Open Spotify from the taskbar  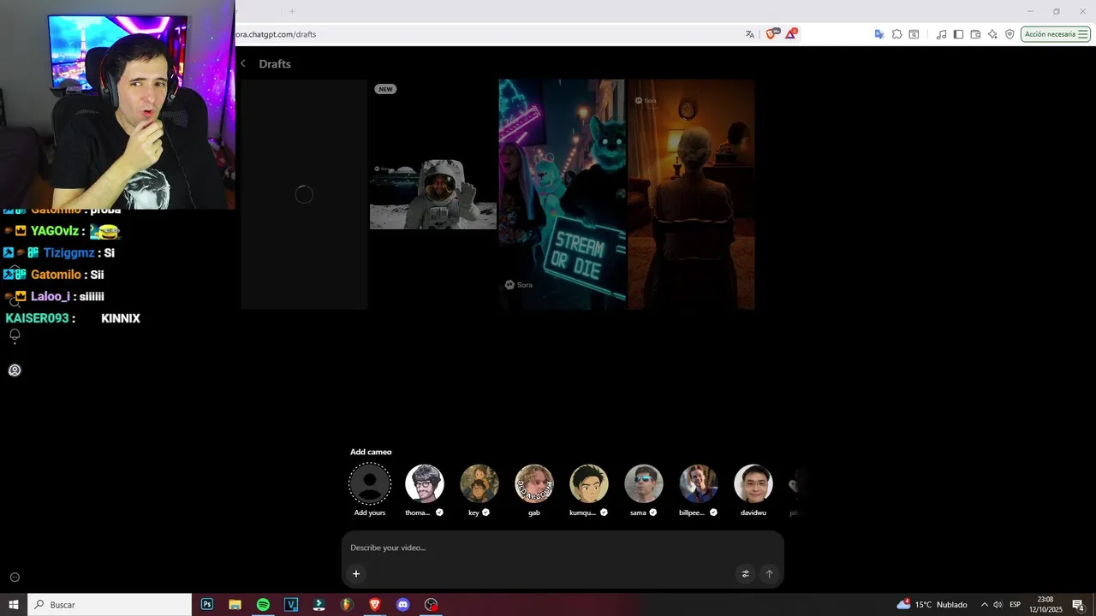[263, 605]
